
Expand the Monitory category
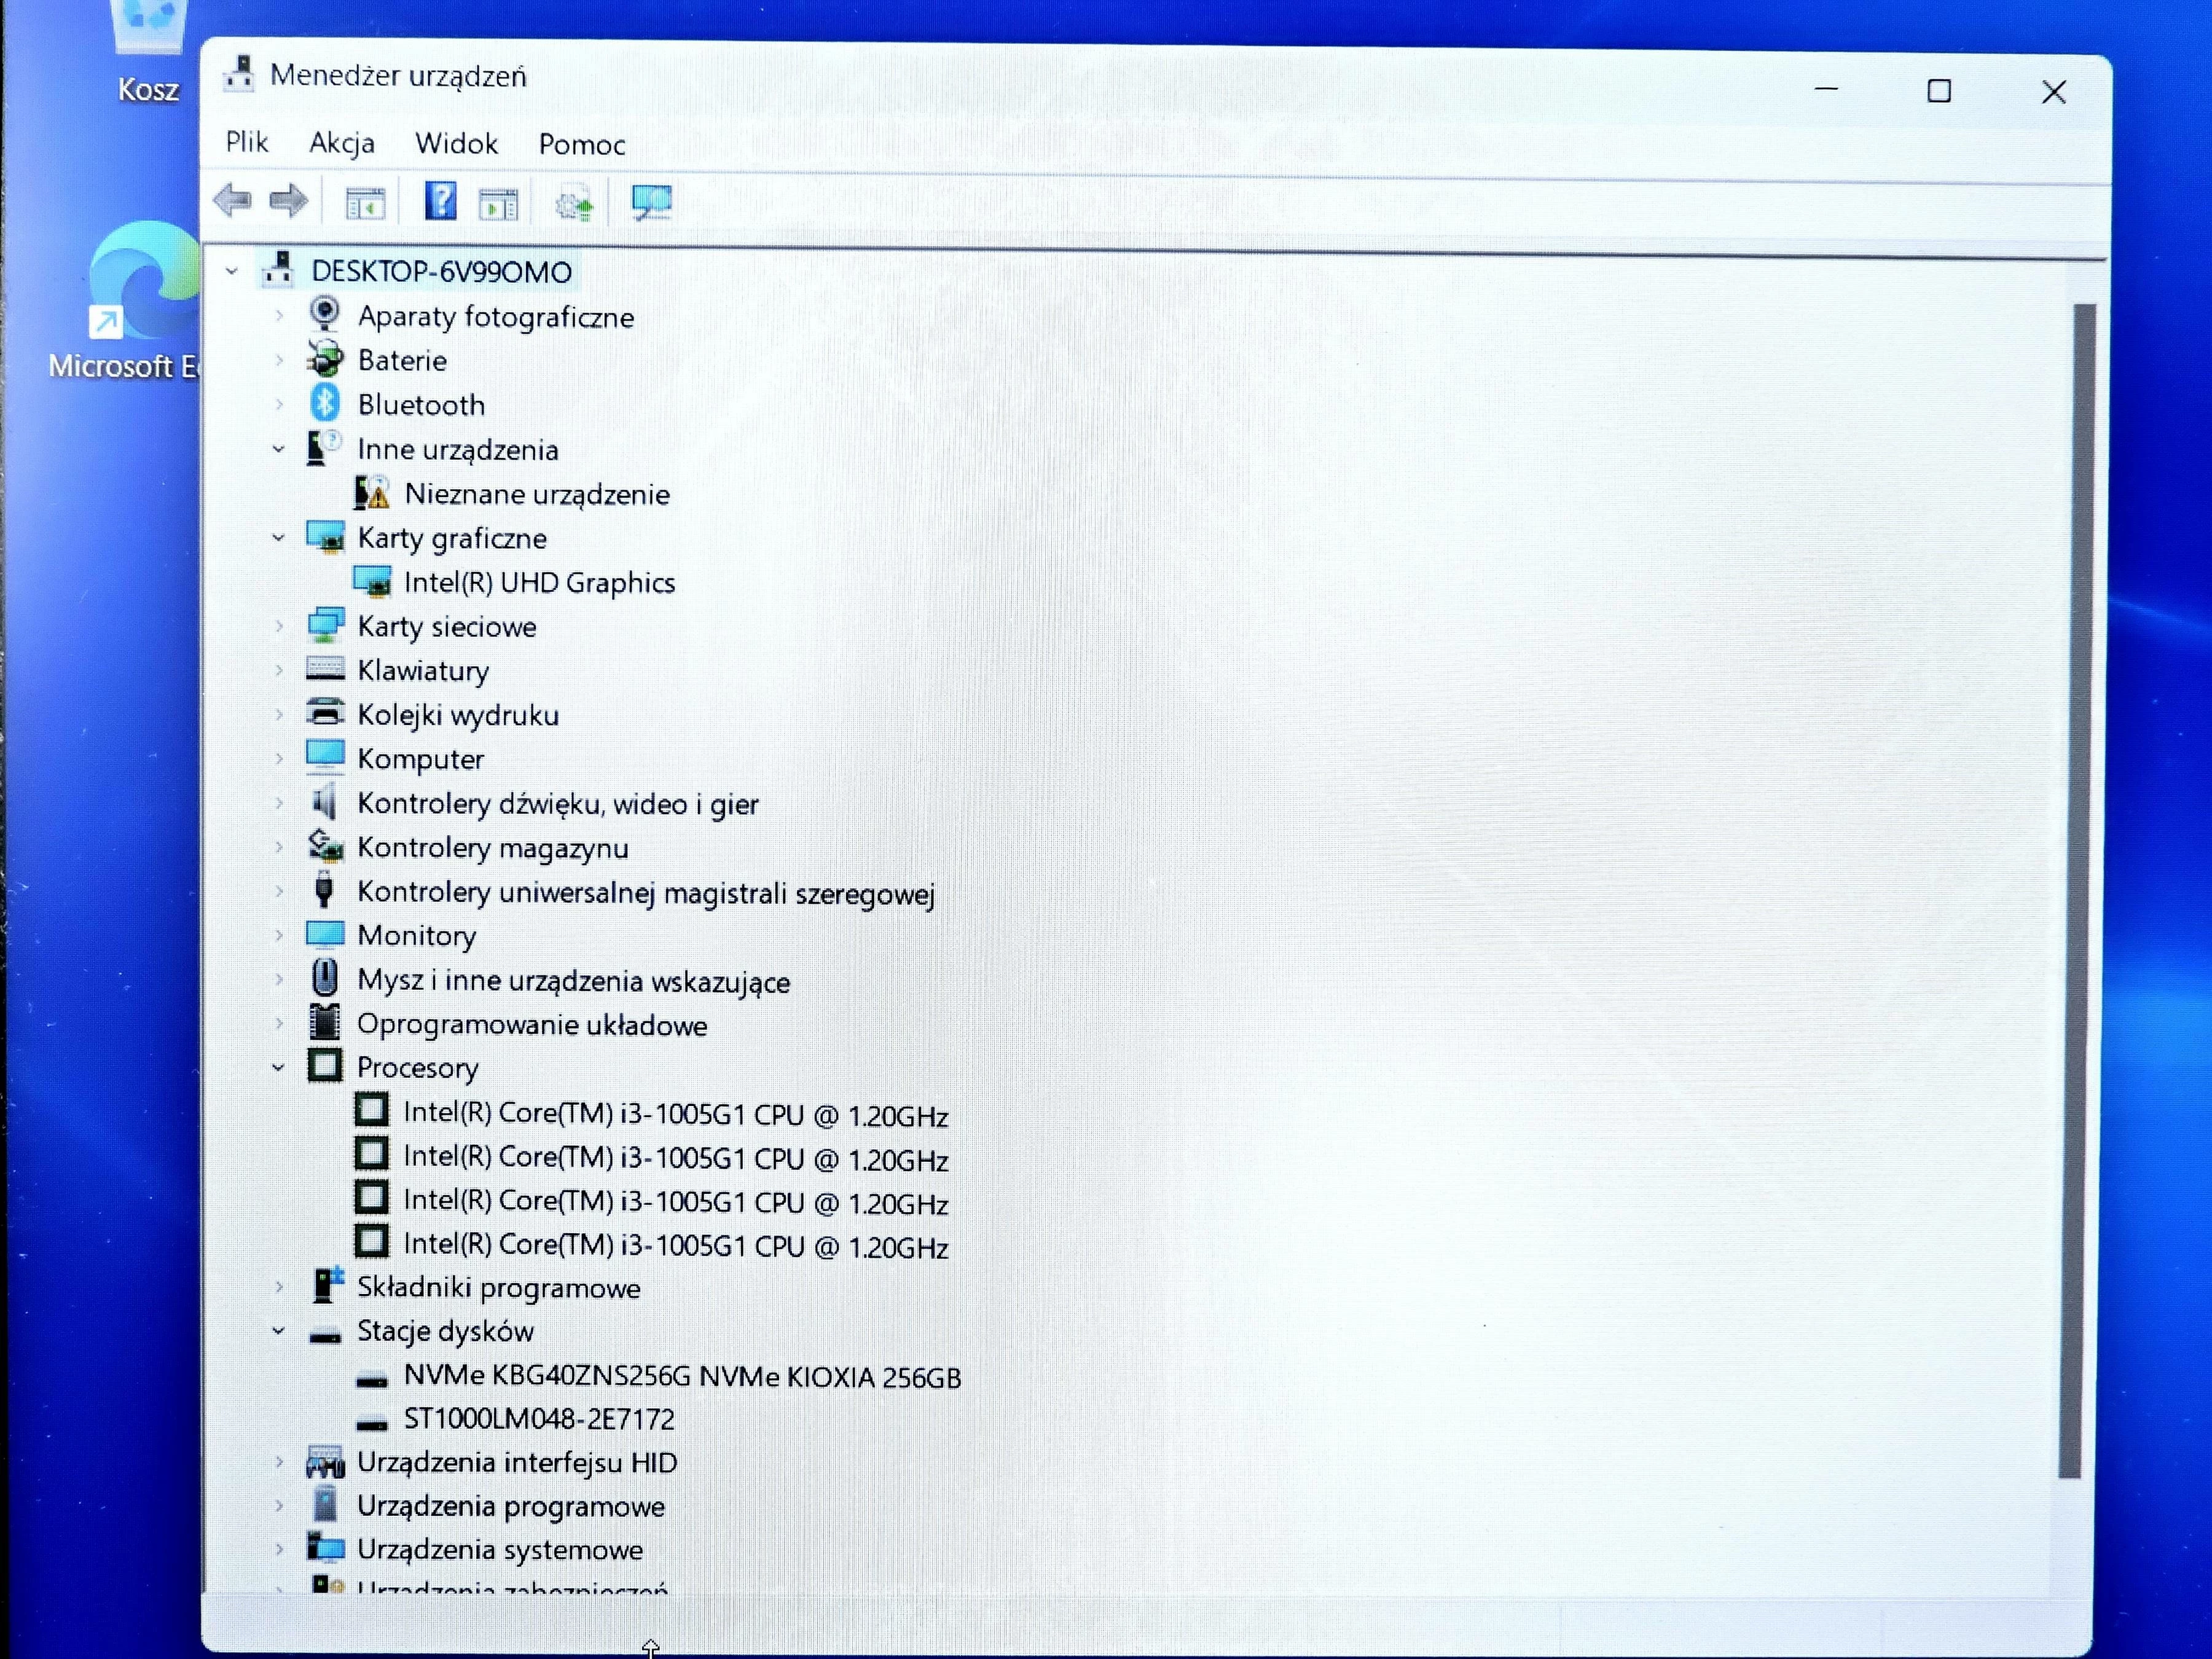pos(279,935)
